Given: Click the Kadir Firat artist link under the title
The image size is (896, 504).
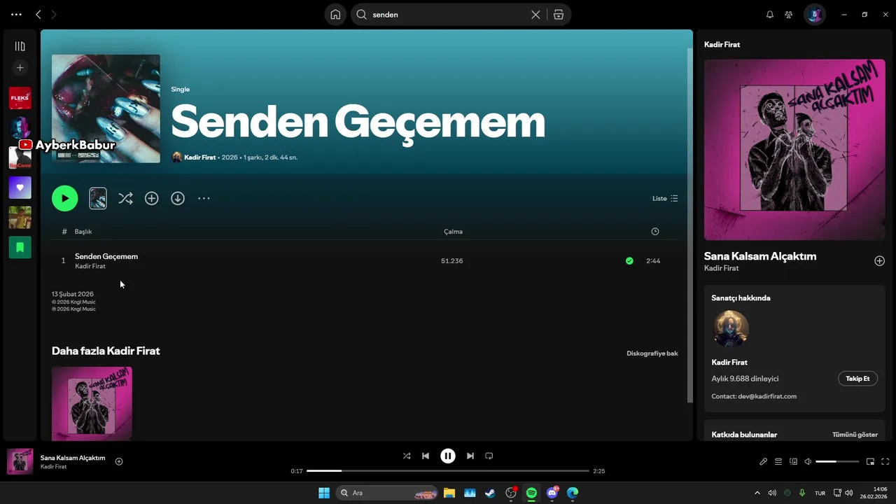Looking at the screenshot, I should click(x=90, y=267).
